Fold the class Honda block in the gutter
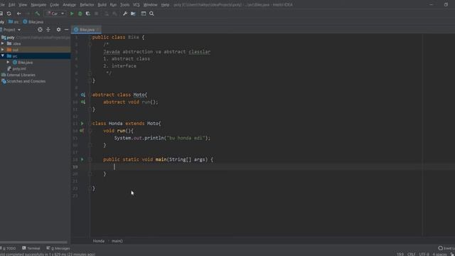This screenshot has height=256, width=455. coord(90,124)
